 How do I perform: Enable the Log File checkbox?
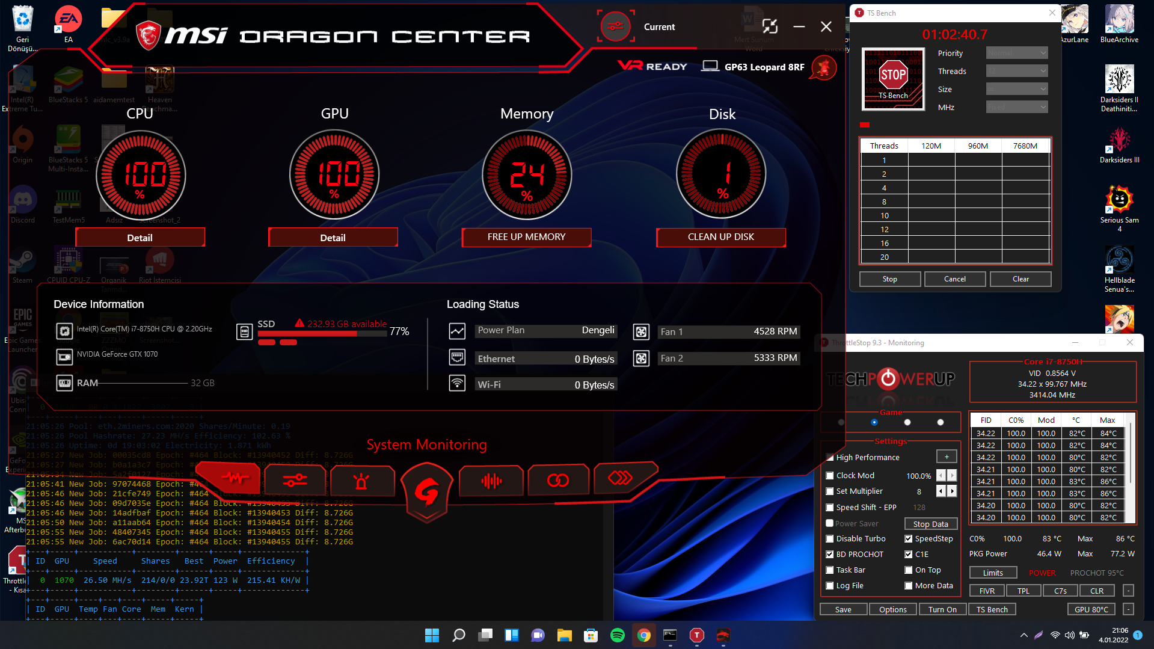click(x=830, y=586)
